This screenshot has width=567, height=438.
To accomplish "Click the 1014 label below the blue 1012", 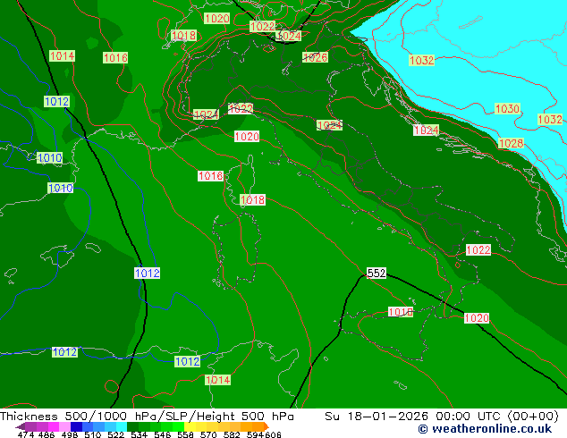I will pyautogui.click(x=217, y=380).
